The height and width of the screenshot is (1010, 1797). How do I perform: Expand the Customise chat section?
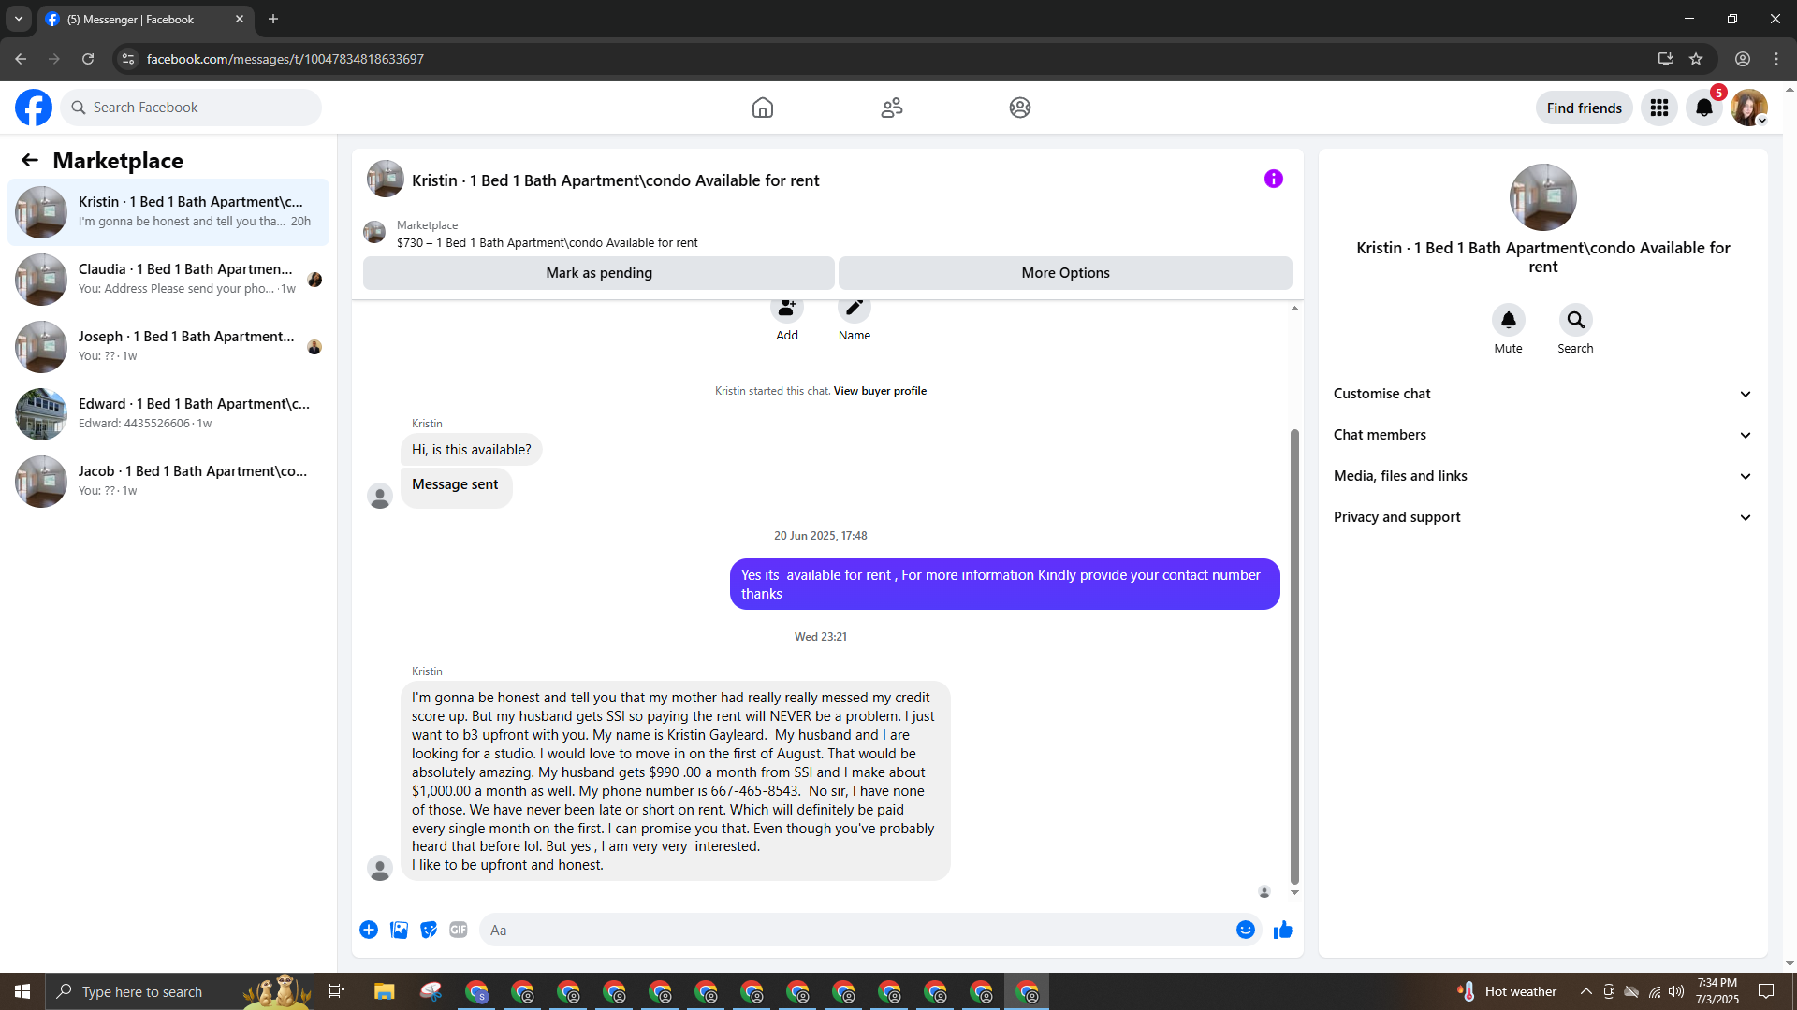point(1542,394)
